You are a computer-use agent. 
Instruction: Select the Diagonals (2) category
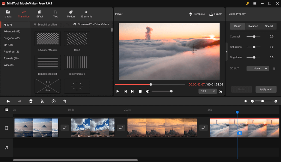[12, 38]
